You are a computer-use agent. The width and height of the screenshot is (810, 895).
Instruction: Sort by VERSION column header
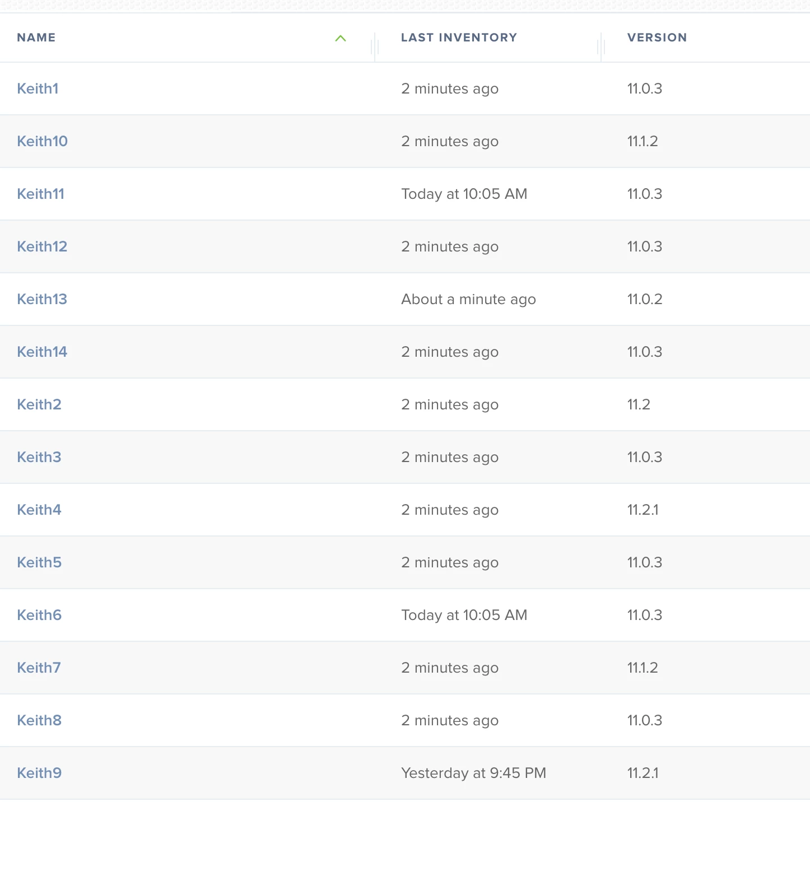click(657, 38)
